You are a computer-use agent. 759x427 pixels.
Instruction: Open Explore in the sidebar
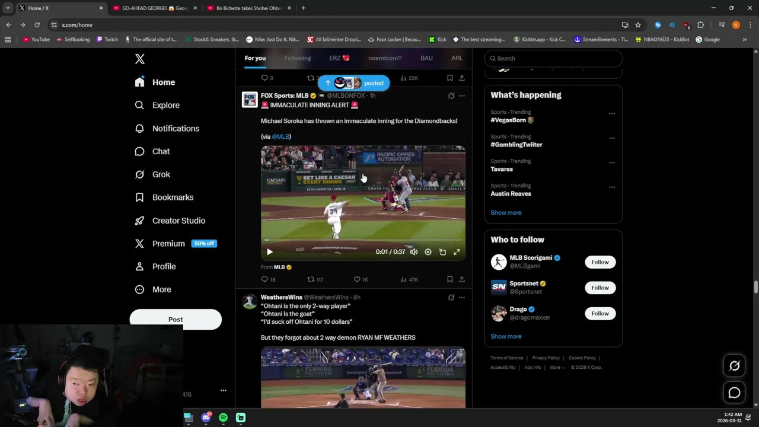pos(157,105)
